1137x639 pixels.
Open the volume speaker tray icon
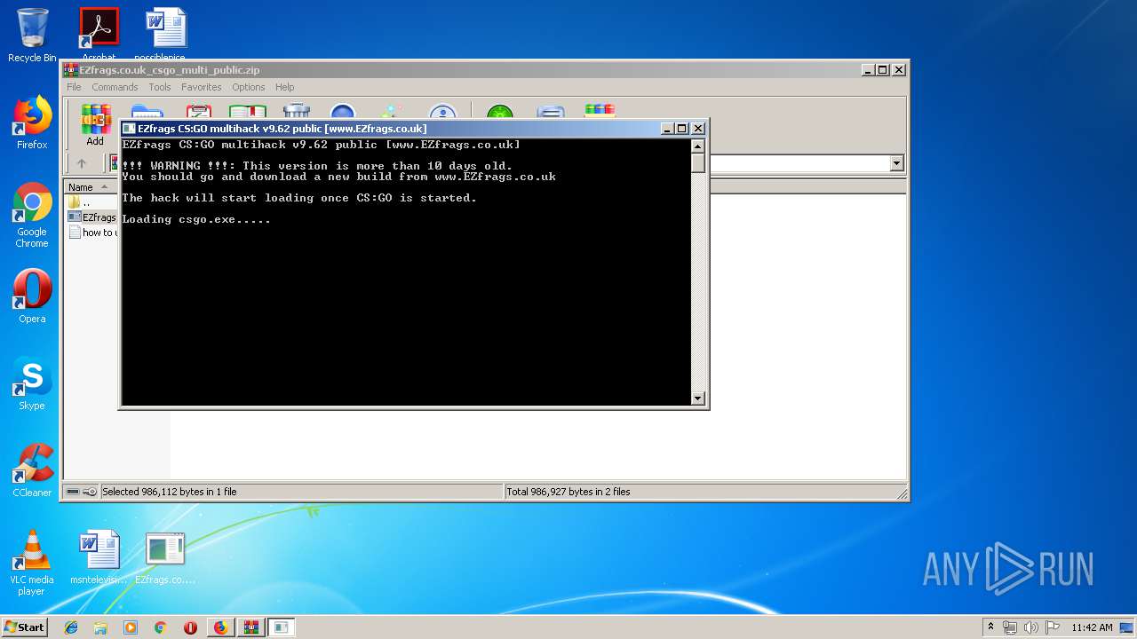point(1031,627)
